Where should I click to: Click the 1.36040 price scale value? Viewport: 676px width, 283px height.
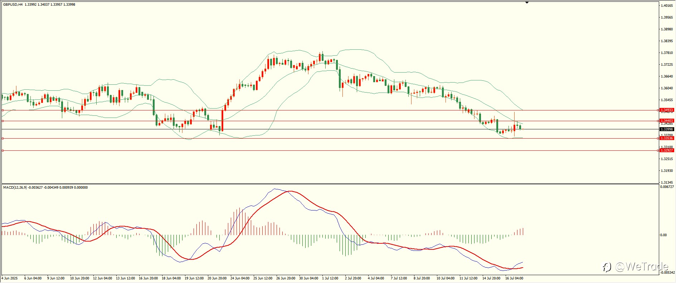[667, 88]
